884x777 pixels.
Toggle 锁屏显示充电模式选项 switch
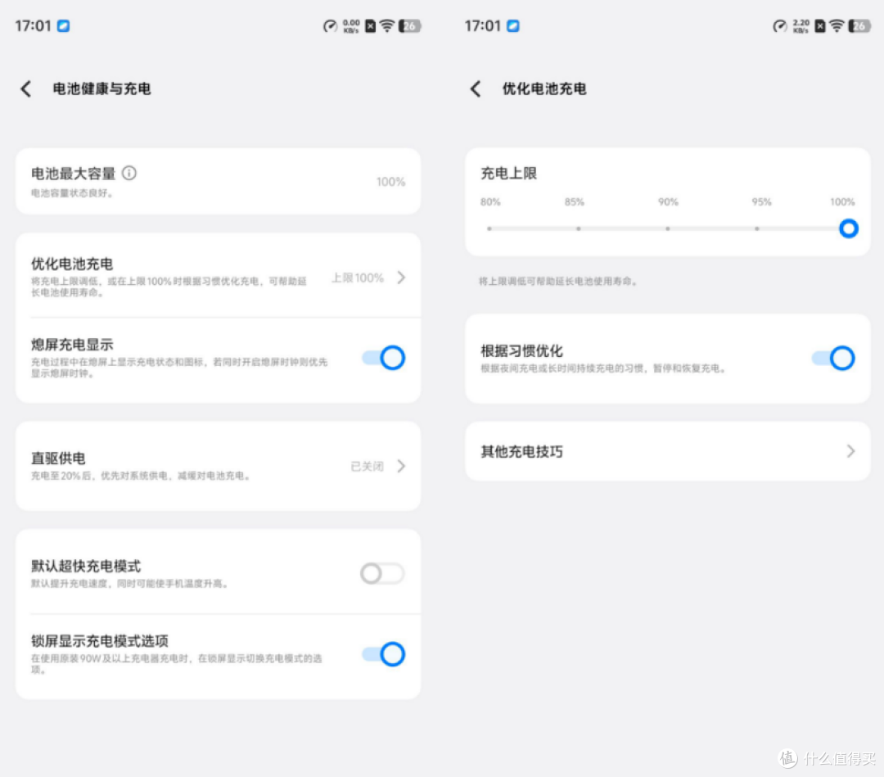point(383,654)
